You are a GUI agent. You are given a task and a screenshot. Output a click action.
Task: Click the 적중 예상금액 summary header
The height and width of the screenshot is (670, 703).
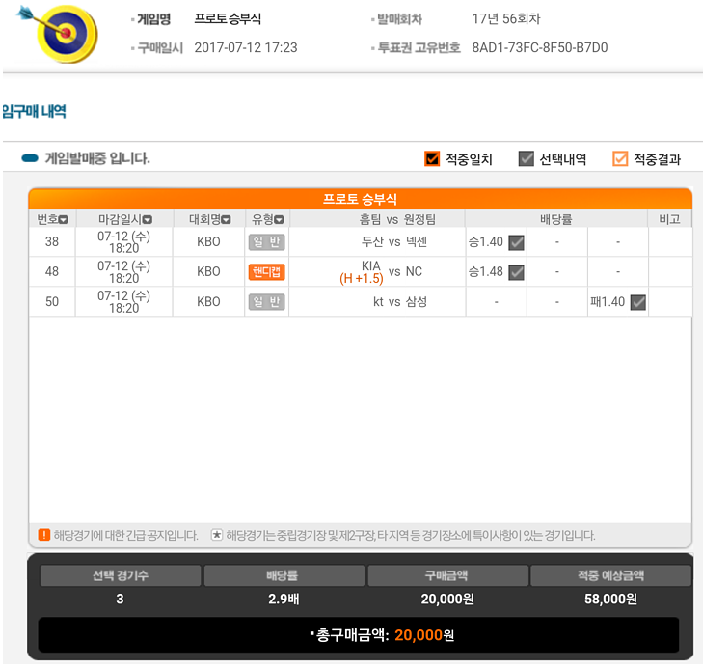pos(610,575)
